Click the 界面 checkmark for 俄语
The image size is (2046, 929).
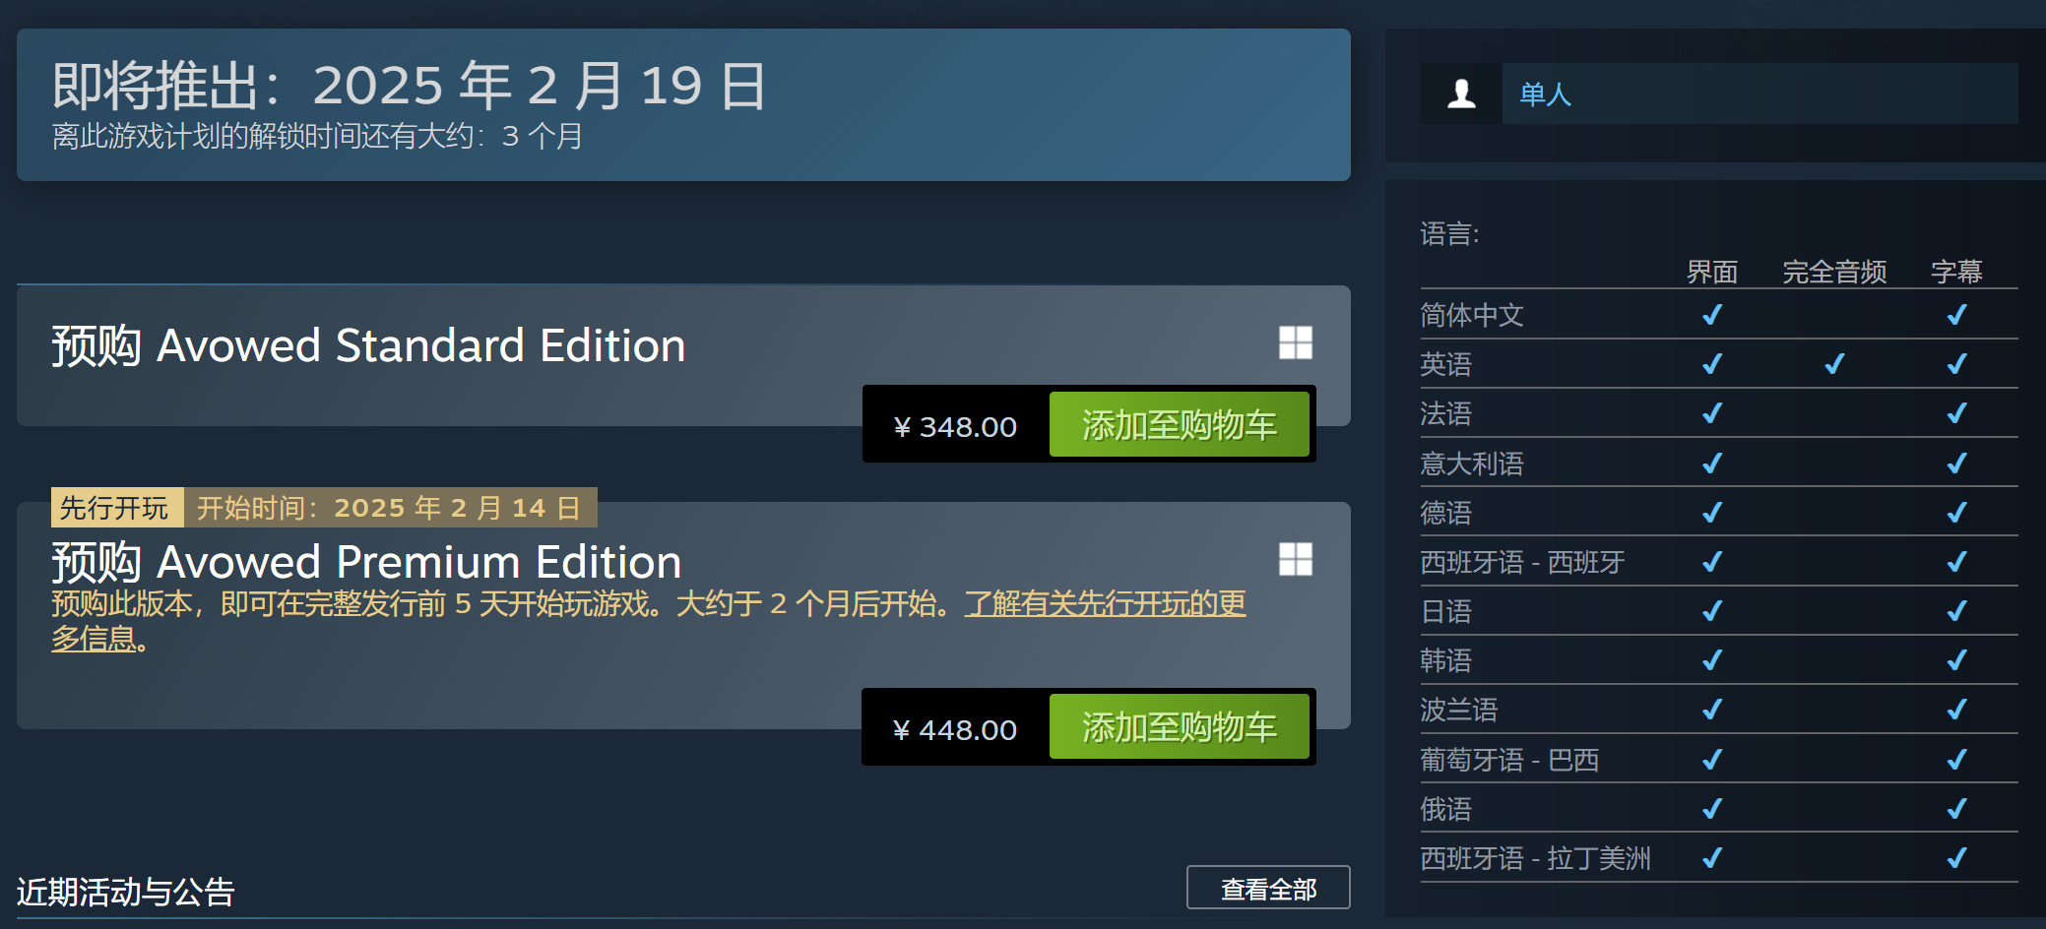tap(1711, 809)
